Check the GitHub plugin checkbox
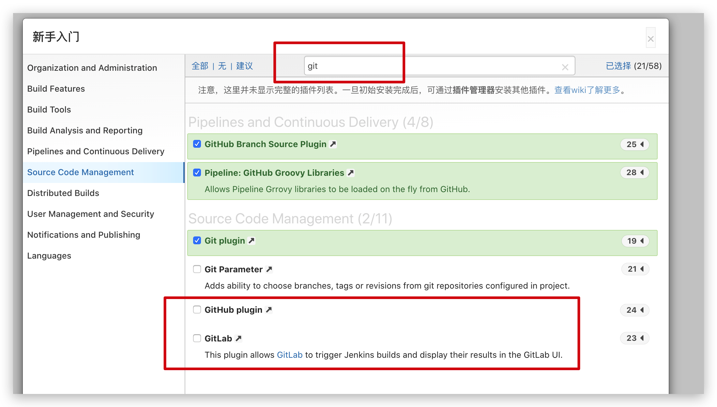 click(x=197, y=309)
